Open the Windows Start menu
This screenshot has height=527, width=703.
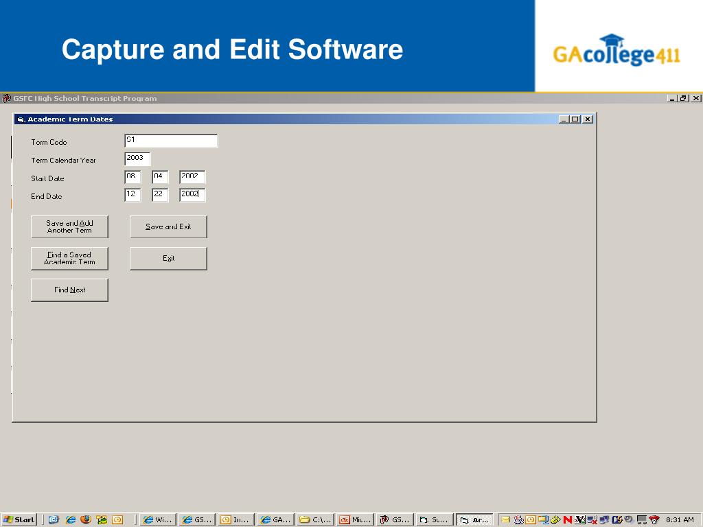tap(19, 520)
